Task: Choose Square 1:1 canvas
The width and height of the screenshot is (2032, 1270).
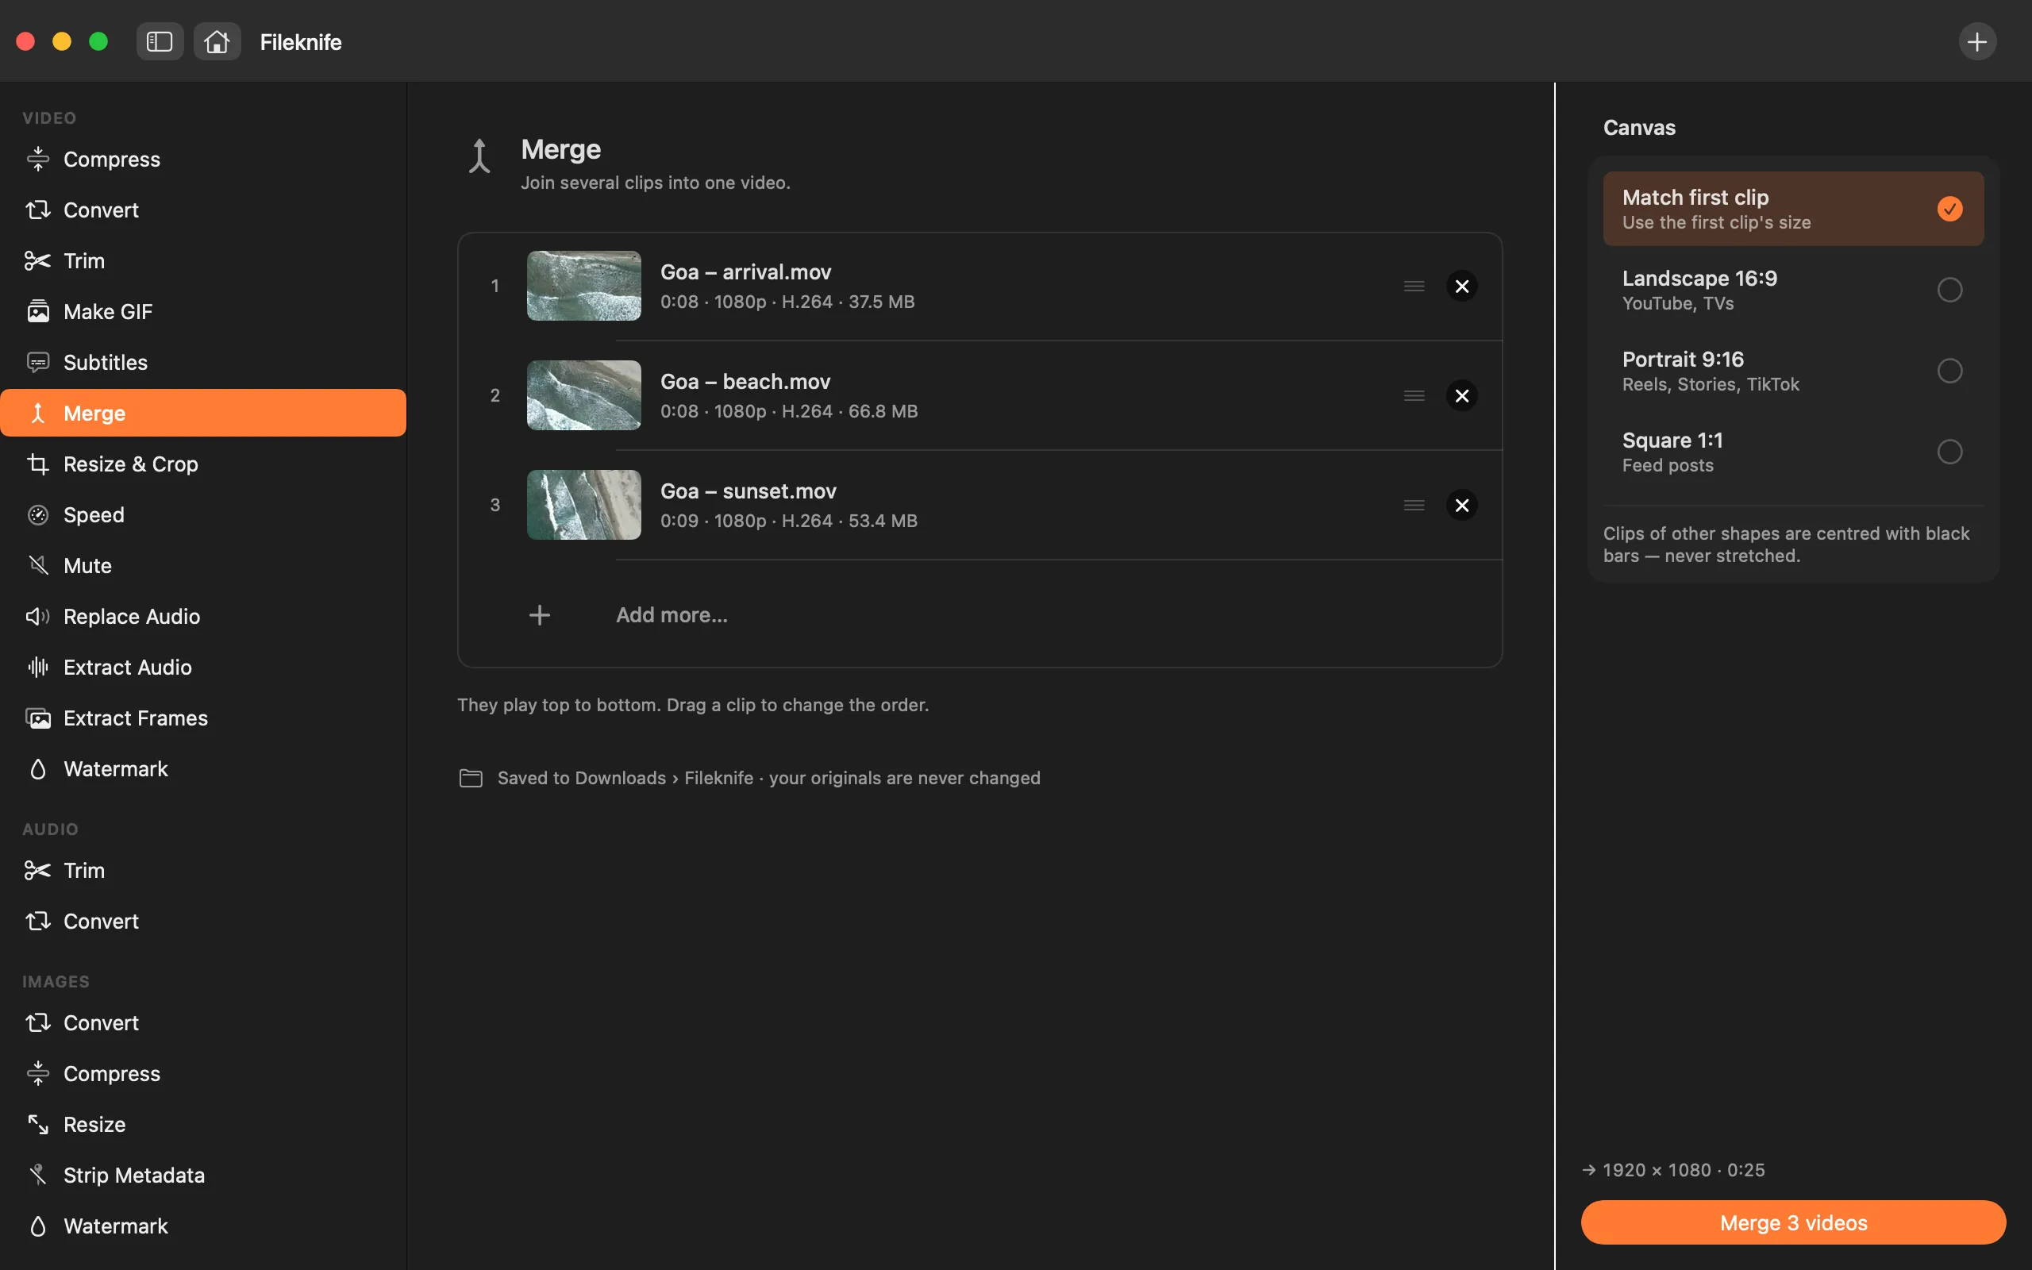Action: pos(1793,452)
